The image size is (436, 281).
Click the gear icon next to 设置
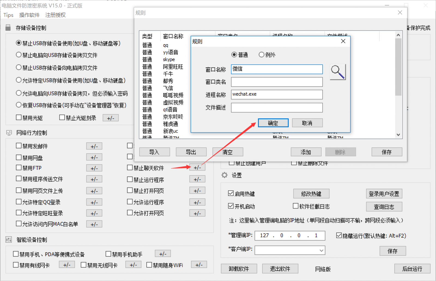click(x=225, y=175)
